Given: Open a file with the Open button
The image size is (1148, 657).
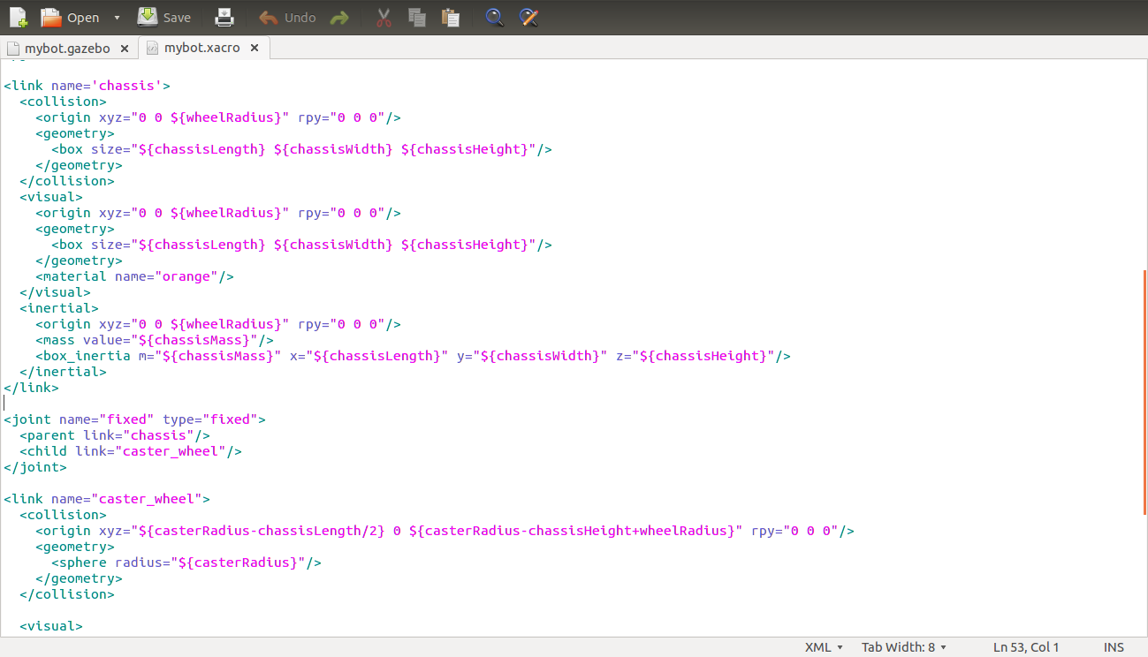Looking at the screenshot, I should (x=71, y=17).
